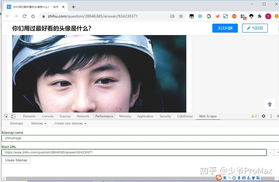Open the colorful ring extension icon
The image size is (279, 182).
(209, 16)
